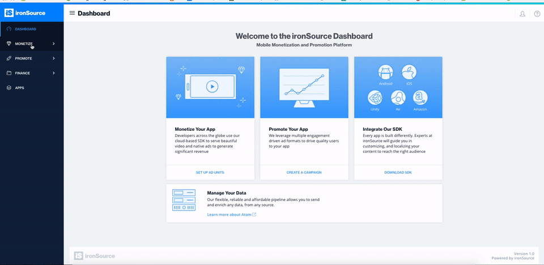Click the ironSource logo in sidebar header

[x=24, y=13]
